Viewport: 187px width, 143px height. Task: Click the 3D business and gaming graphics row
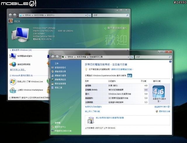click(116, 98)
